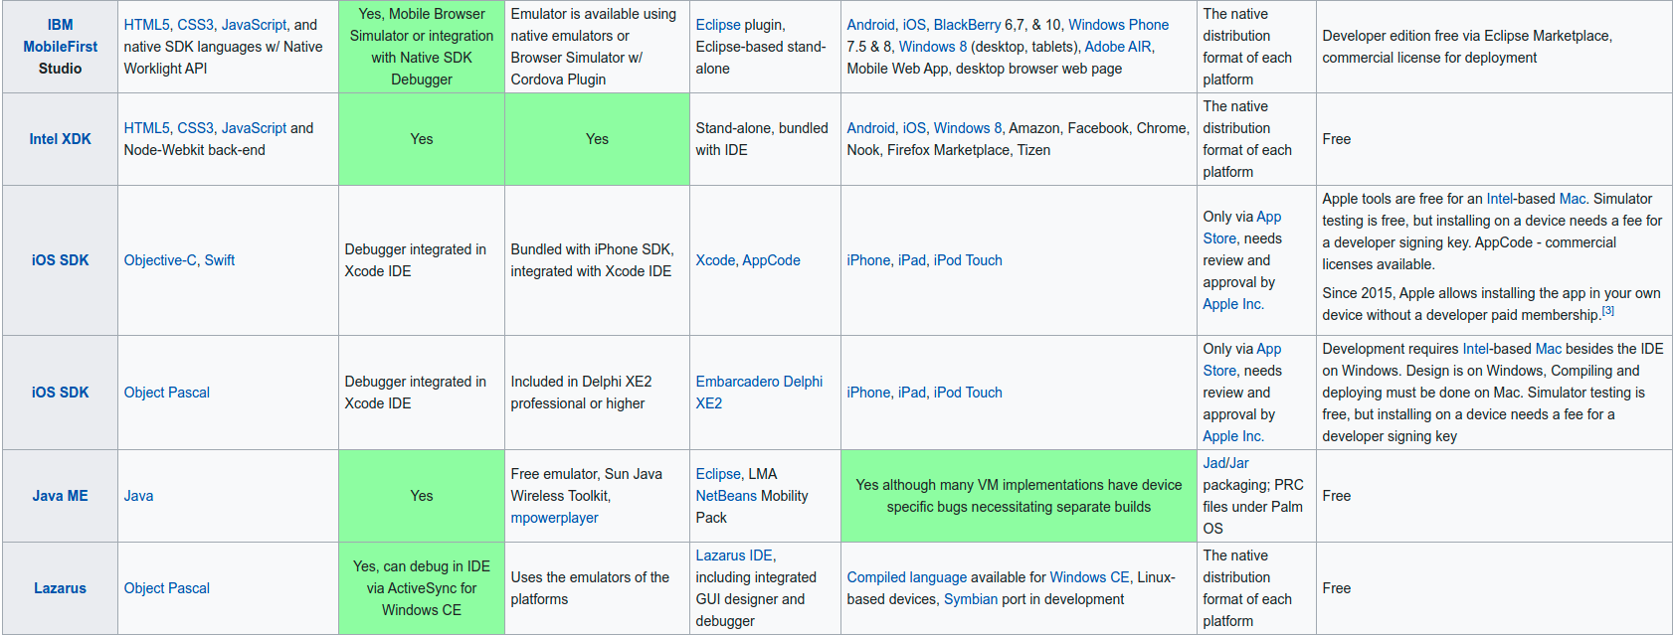Click Apple Inc. in the Embarcadero Delphi row
1673x635 pixels.
[x=1233, y=436]
